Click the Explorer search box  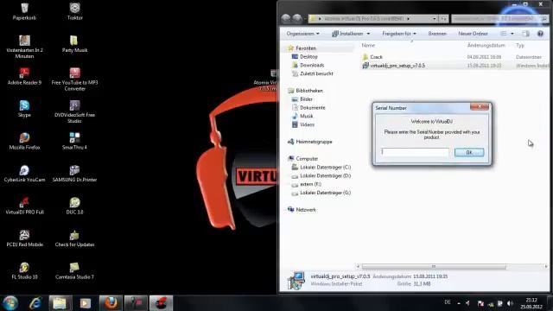499,18
